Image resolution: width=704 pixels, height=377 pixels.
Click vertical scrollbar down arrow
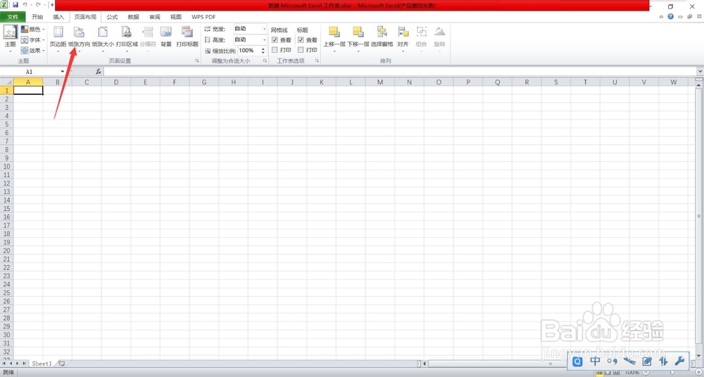pos(700,354)
